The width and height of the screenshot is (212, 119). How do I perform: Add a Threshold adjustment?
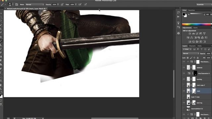pyautogui.click(x=197, y=42)
